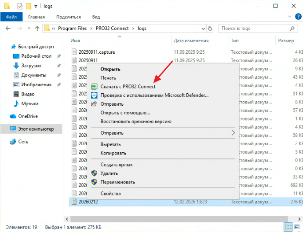Viewport: 303px width, 232px height.
Task: Open the Файл ribbon tab
Action: (11, 17)
